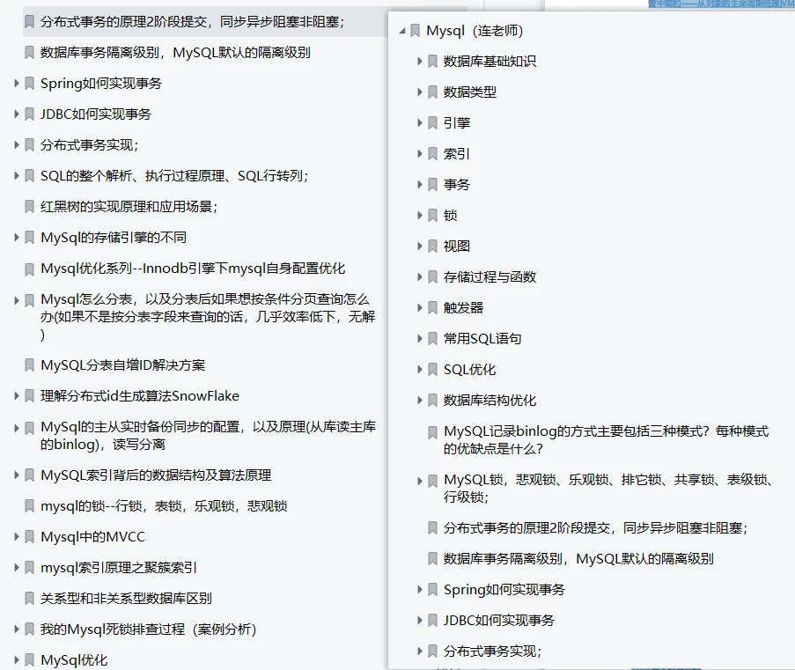
Task: Click bookmark icon beside MySQL分表自增ID解决方案
Action: 29,365
